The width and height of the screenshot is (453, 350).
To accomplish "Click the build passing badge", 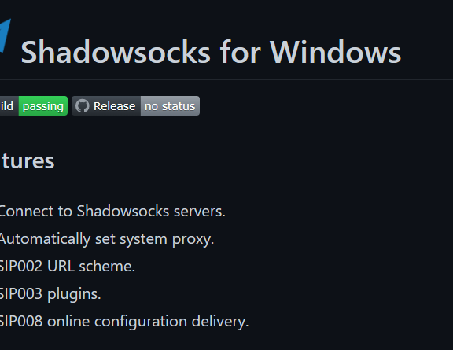I will click(34, 106).
